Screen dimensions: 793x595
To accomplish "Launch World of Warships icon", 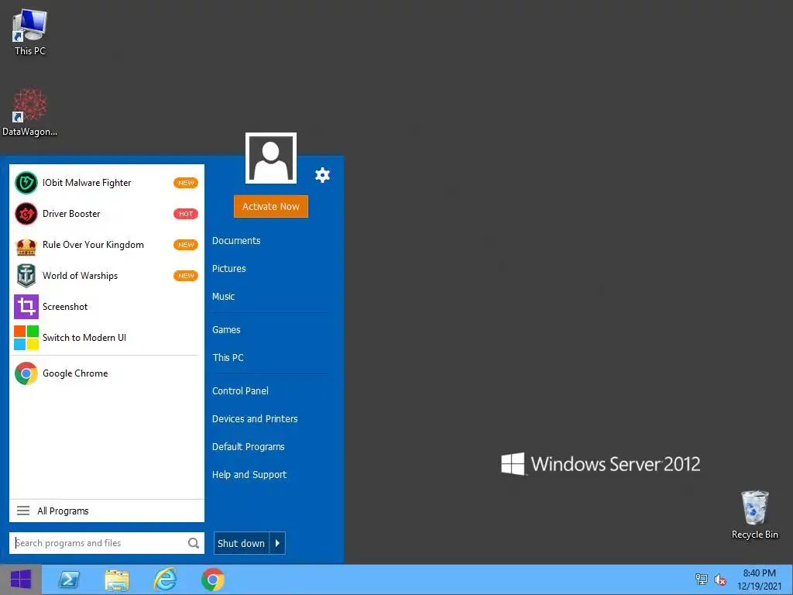I will [26, 276].
